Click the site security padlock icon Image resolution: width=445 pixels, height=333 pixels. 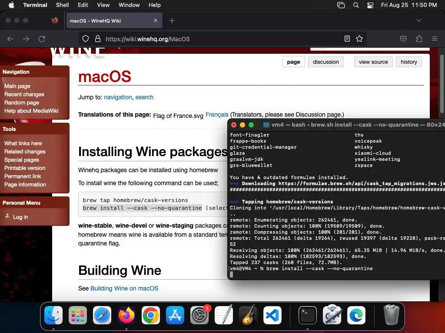pos(98,39)
